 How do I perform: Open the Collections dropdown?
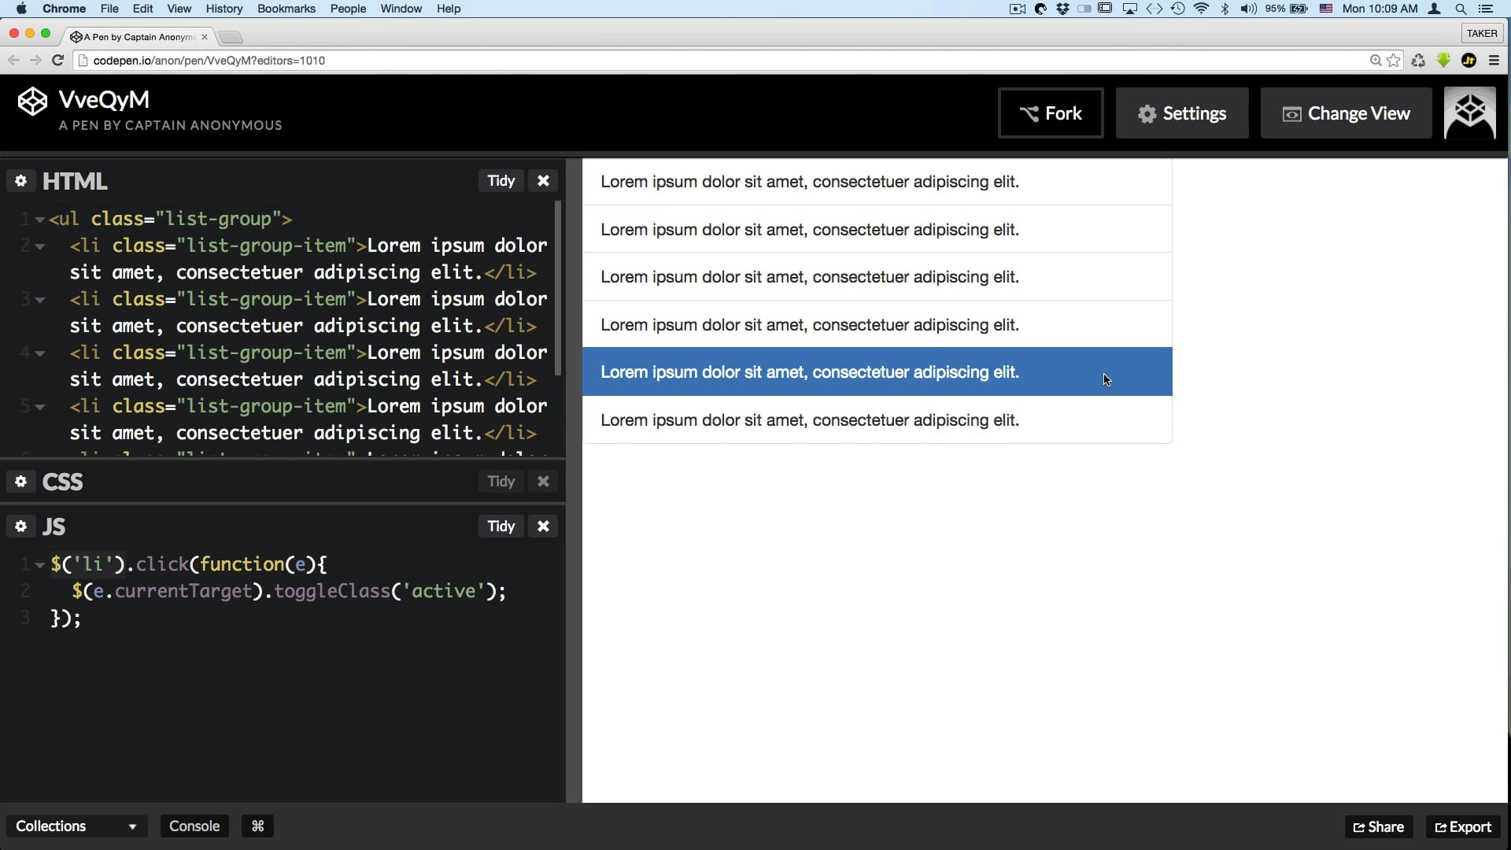coord(76,826)
